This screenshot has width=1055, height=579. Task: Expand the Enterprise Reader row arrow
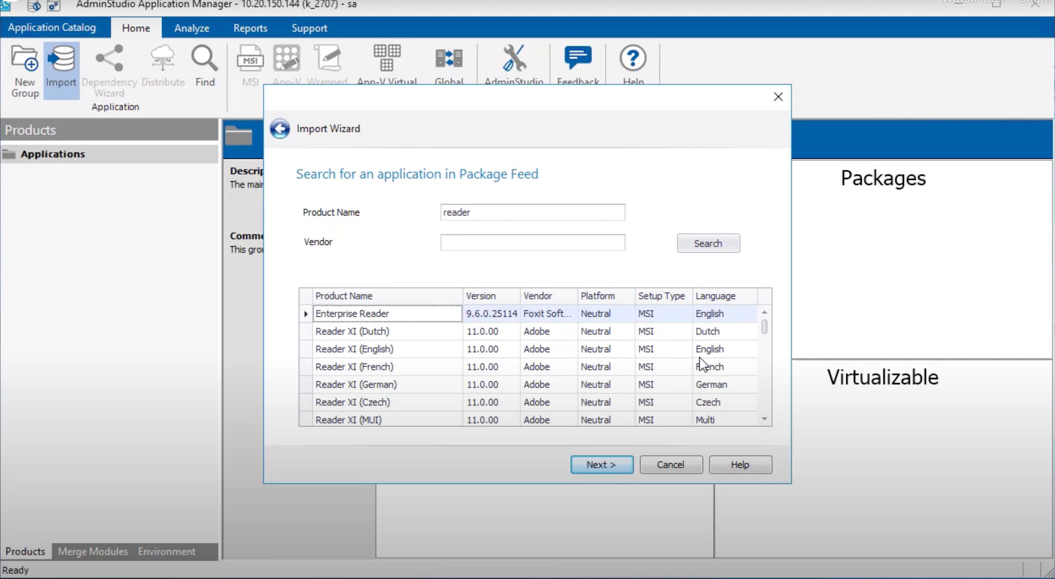(306, 314)
